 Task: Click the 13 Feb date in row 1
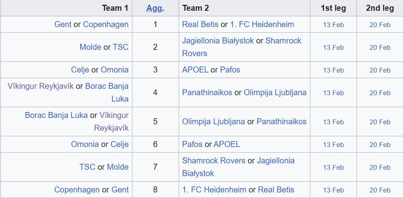pos(333,25)
